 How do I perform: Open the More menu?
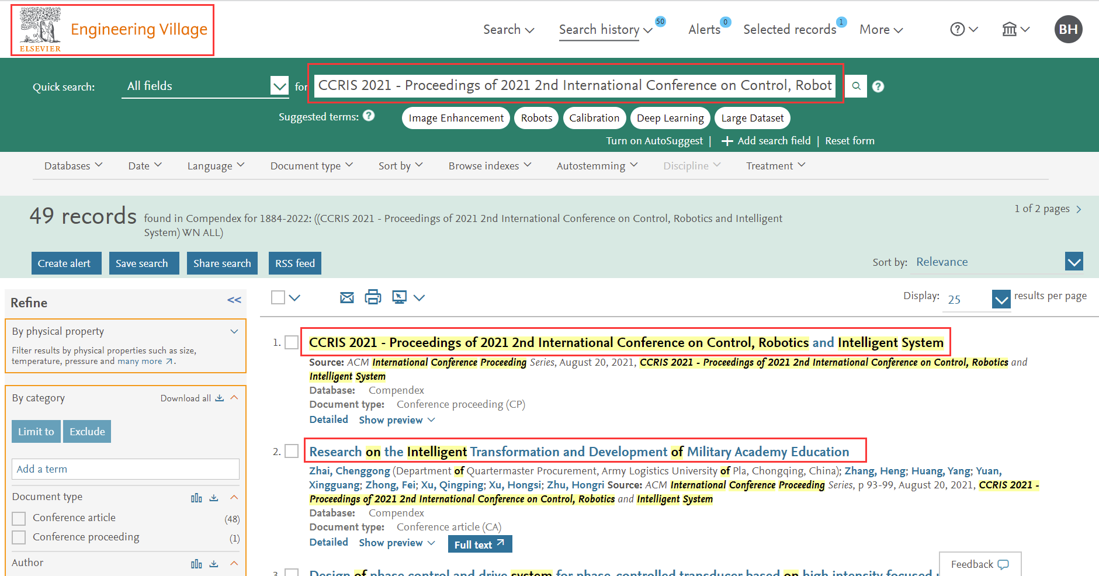click(x=881, y=29)
